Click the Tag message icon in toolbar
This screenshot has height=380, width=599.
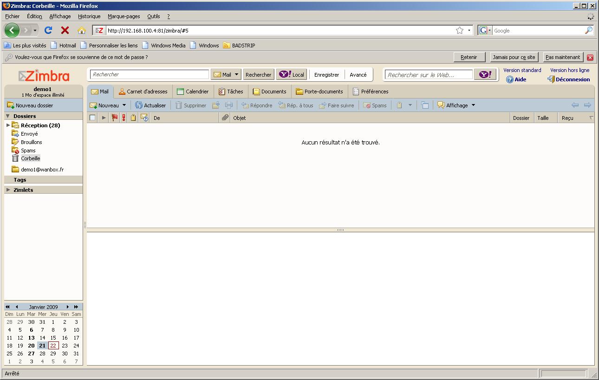tap(399, 105)
